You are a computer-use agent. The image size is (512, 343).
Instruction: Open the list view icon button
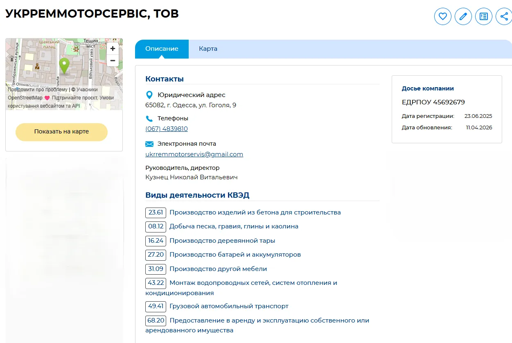(484, 16)
